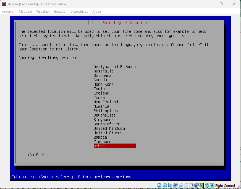Select United States in the country list
This screenshot has height=189, width=241.
click(108, 133)
